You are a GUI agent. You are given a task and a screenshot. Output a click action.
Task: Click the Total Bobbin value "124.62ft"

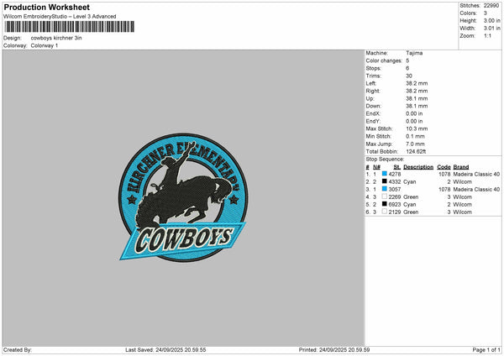[x=416, y=151]
